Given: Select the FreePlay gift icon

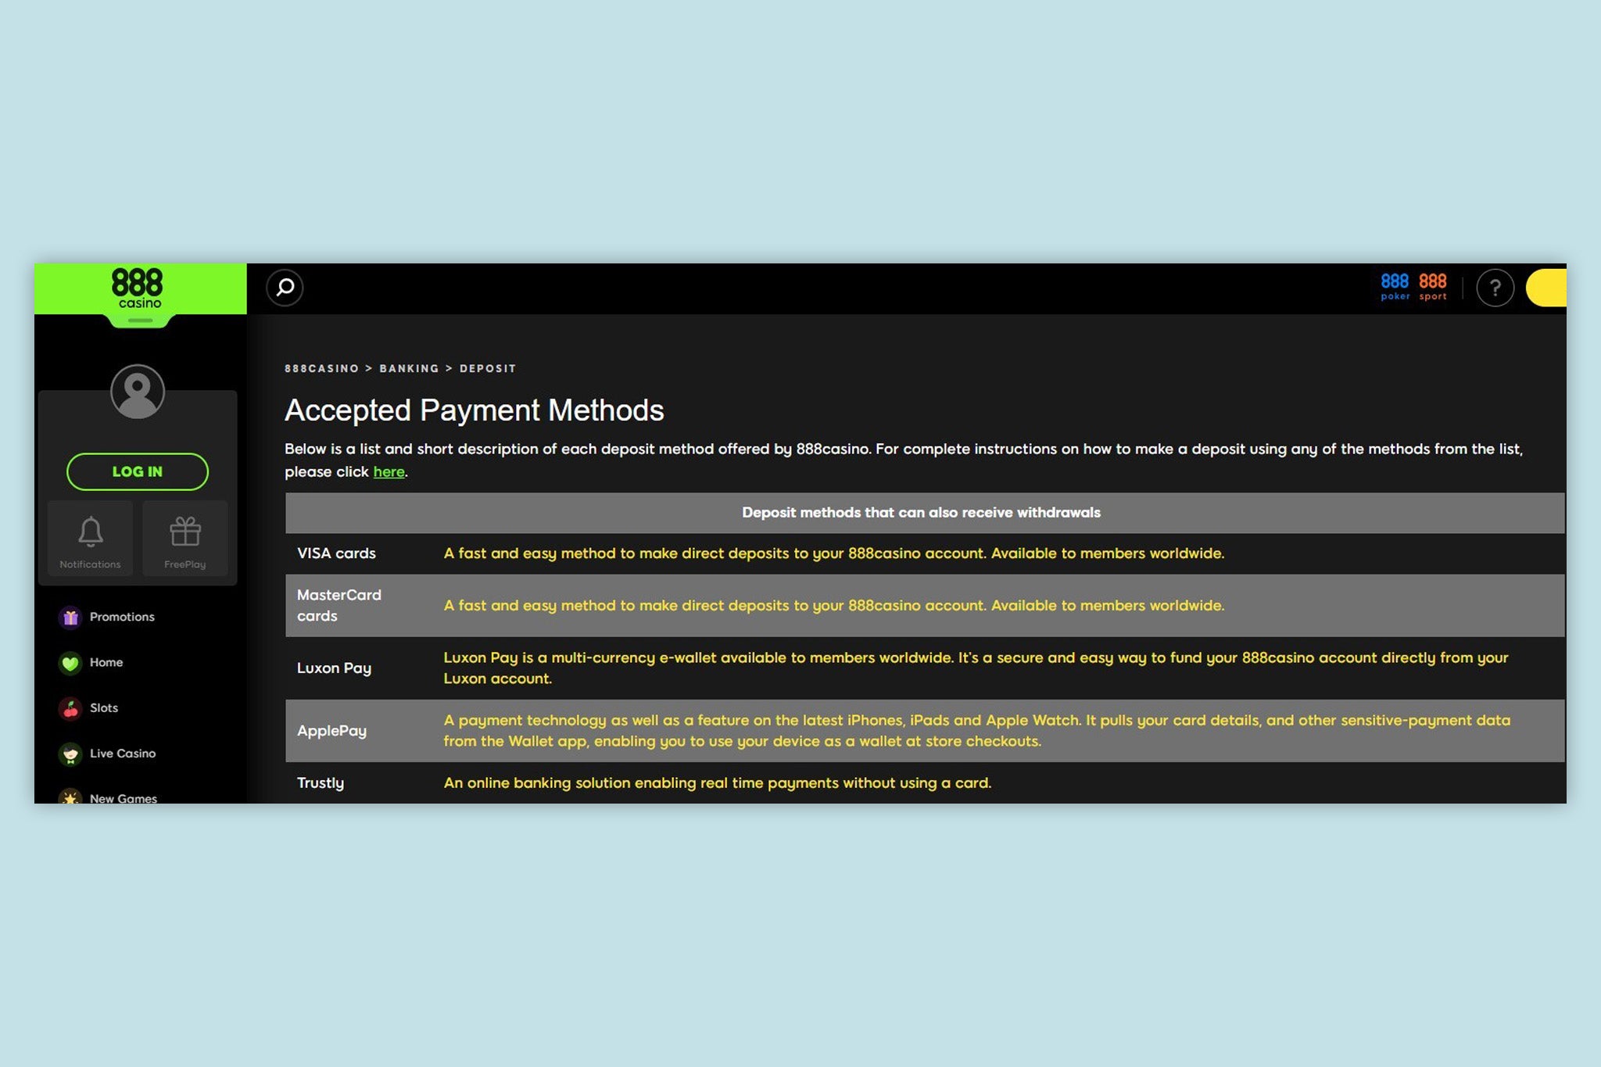Looking at the screenshot, I should [x=185, y=531].
